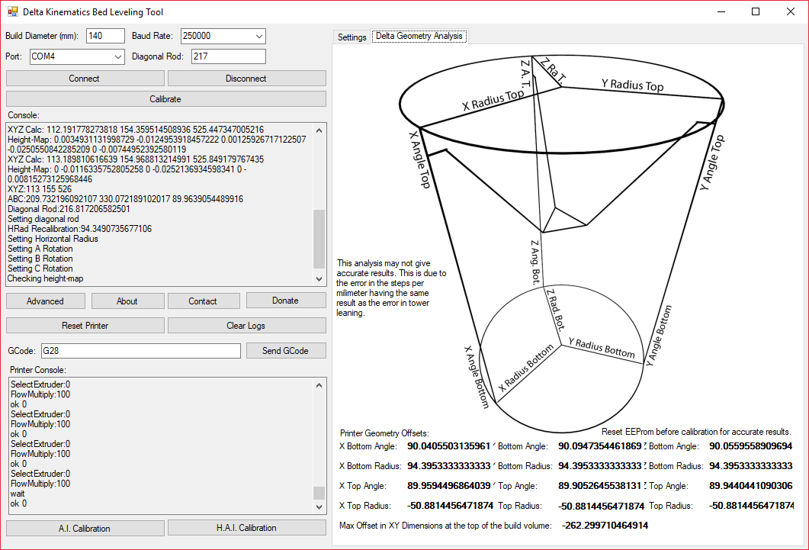Click Printer Console scrollbar down arrow

(x=319, y=507)
